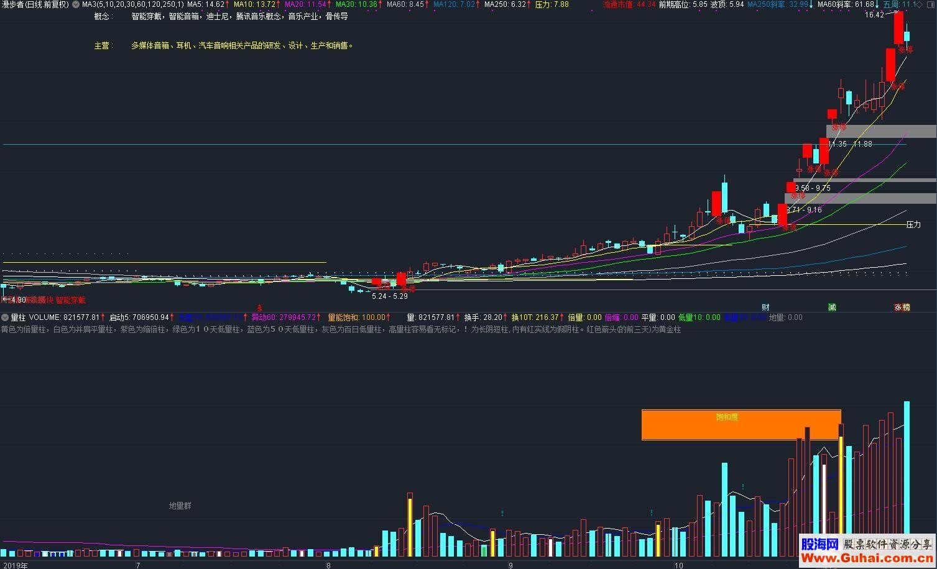Click the yellow 压力: 7.88 value in header
Image resolution: width=937 pixels, height=569 pixels.
tap(552, 4)
